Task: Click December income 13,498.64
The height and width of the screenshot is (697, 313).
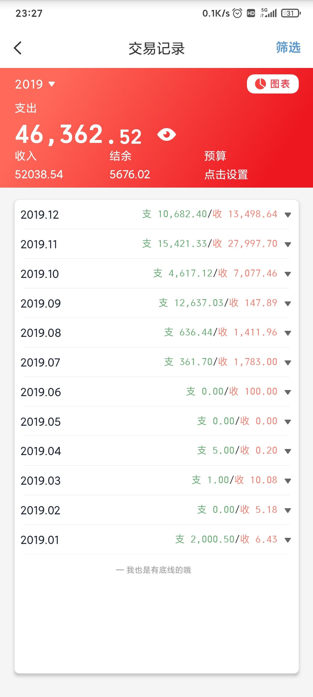Action: tap(253, 214)
